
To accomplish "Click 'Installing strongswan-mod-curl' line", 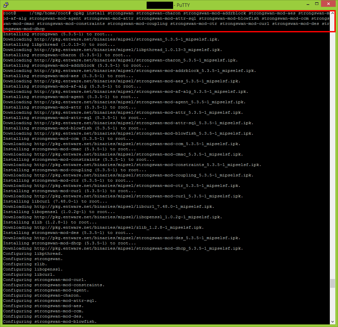I will pos(70,191).
